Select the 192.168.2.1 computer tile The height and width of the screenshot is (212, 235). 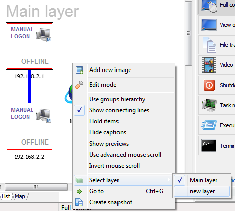29,46
